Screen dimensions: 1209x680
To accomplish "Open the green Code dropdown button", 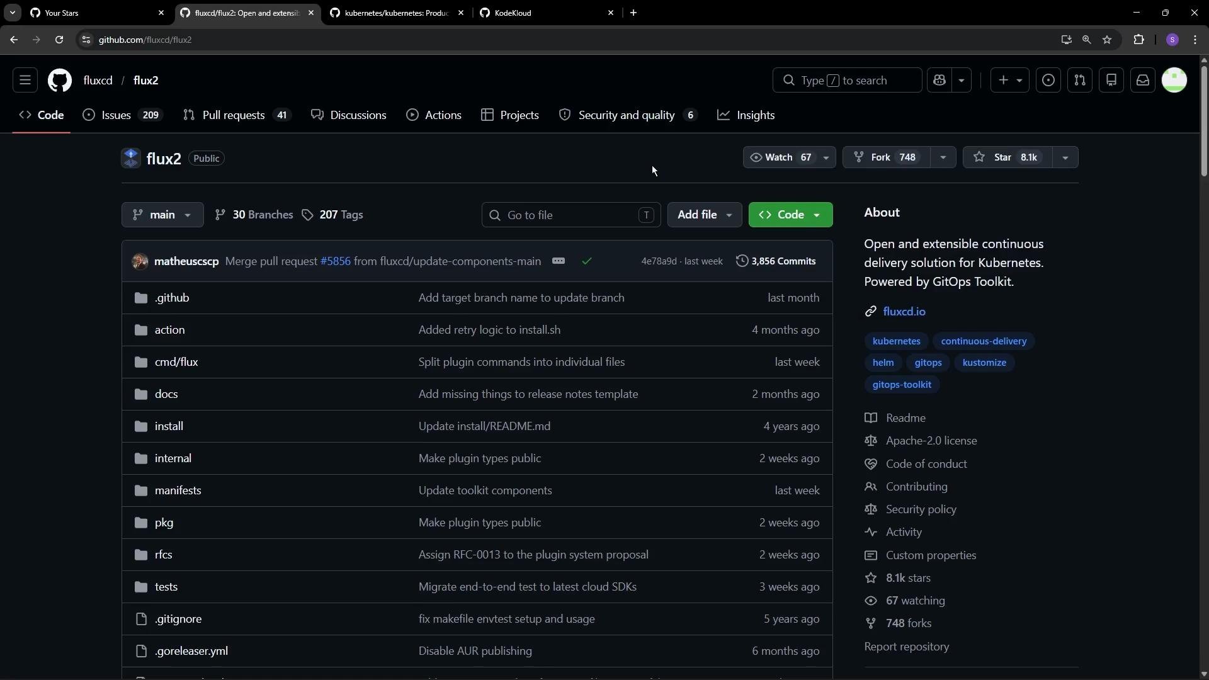I will tap(790, 215).
